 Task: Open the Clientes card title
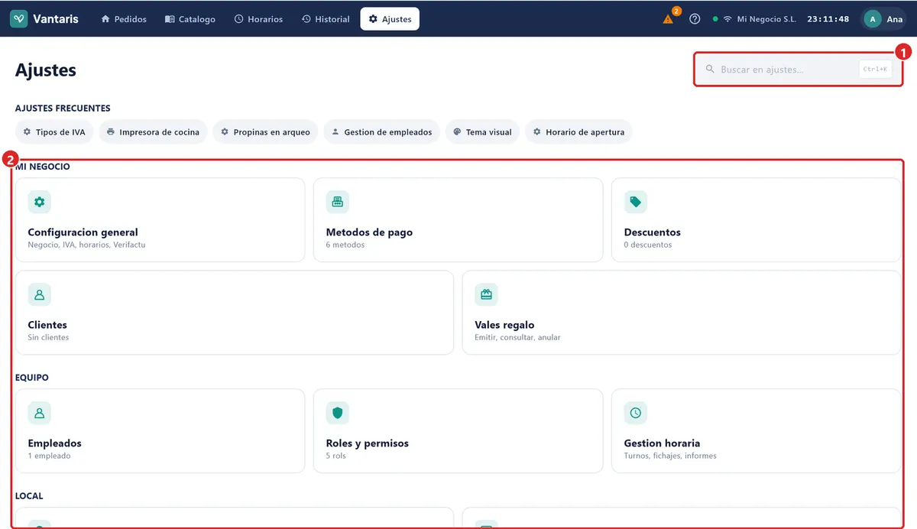47,325
